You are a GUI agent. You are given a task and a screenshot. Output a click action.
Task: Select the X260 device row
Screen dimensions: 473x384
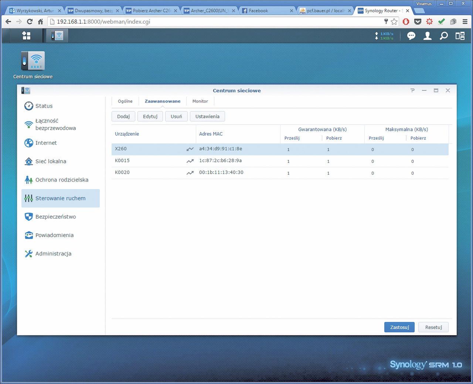(280, 149)
